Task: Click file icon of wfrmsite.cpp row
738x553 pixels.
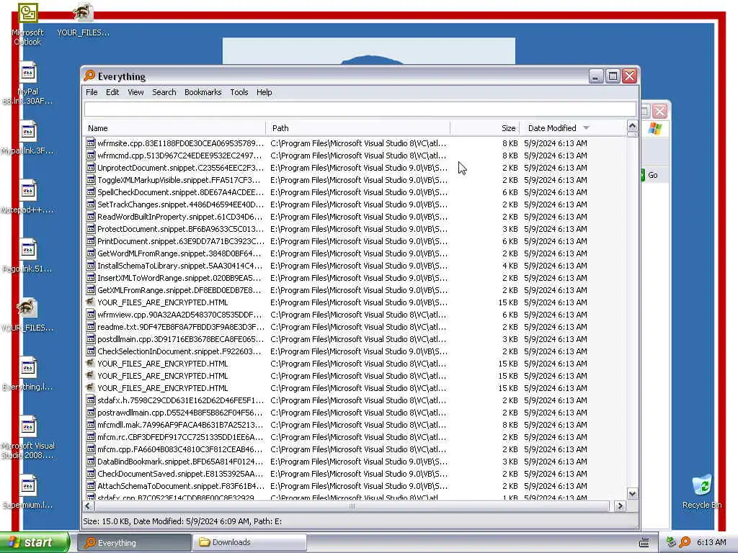Action: (91, 143)
